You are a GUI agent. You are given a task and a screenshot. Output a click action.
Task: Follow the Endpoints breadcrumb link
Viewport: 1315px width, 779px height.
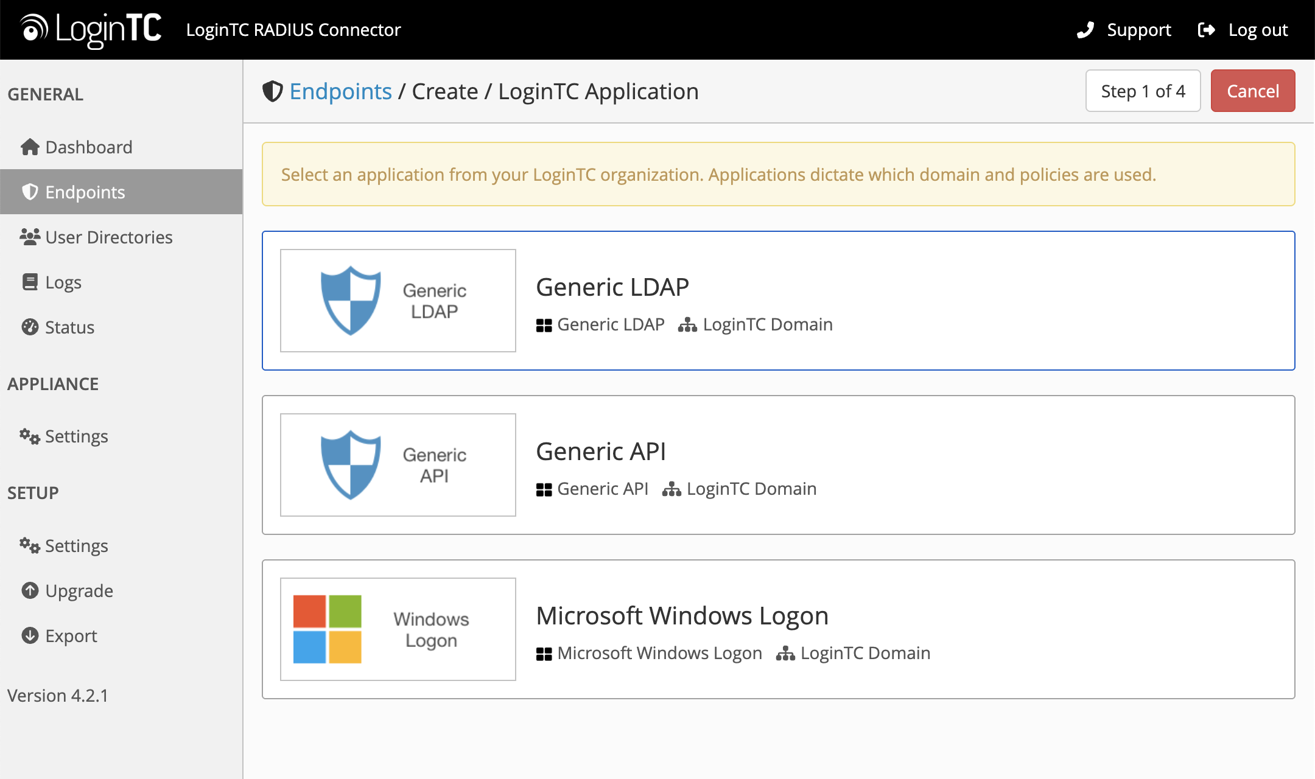(340, 91)
